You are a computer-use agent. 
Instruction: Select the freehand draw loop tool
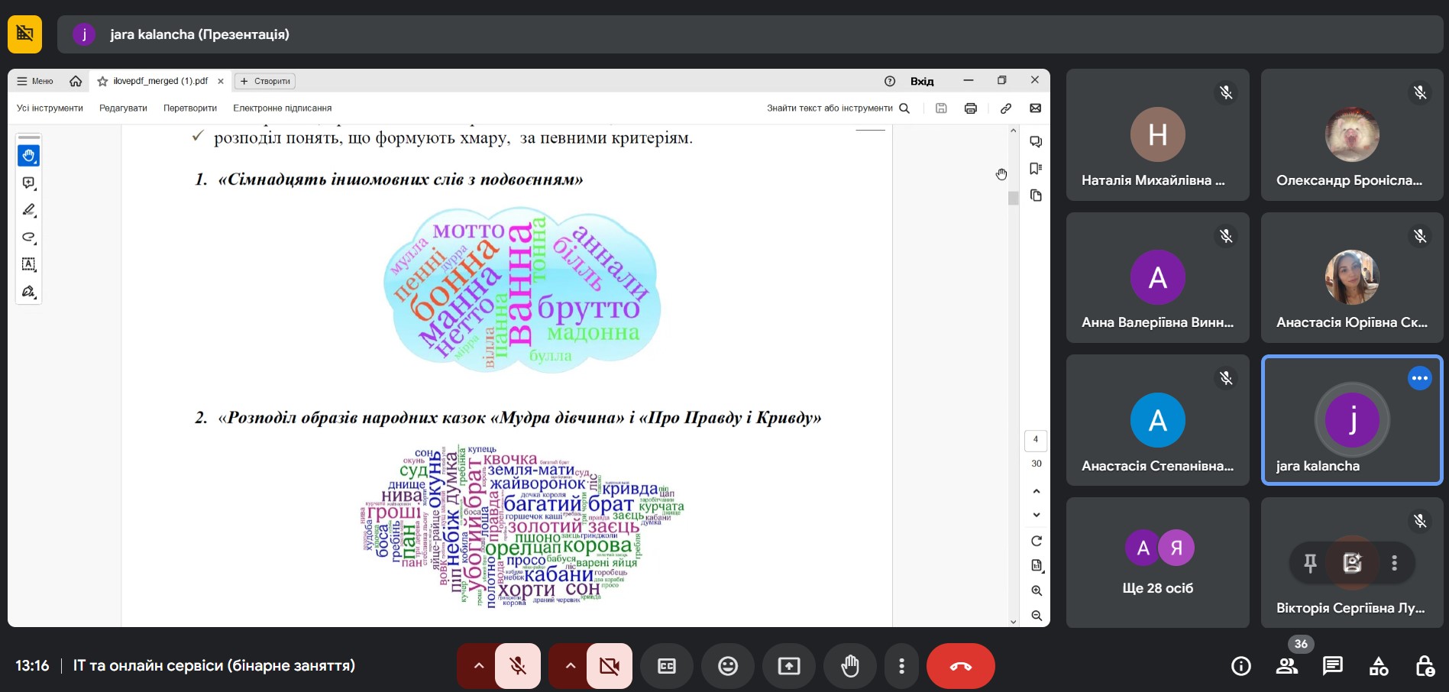[28, 237]
